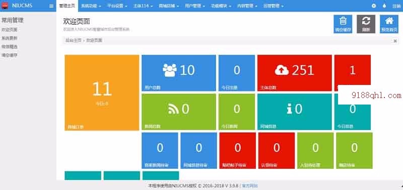
Task: Click the trash icon 清空缓存 button
Action: [x=343, y=24]
